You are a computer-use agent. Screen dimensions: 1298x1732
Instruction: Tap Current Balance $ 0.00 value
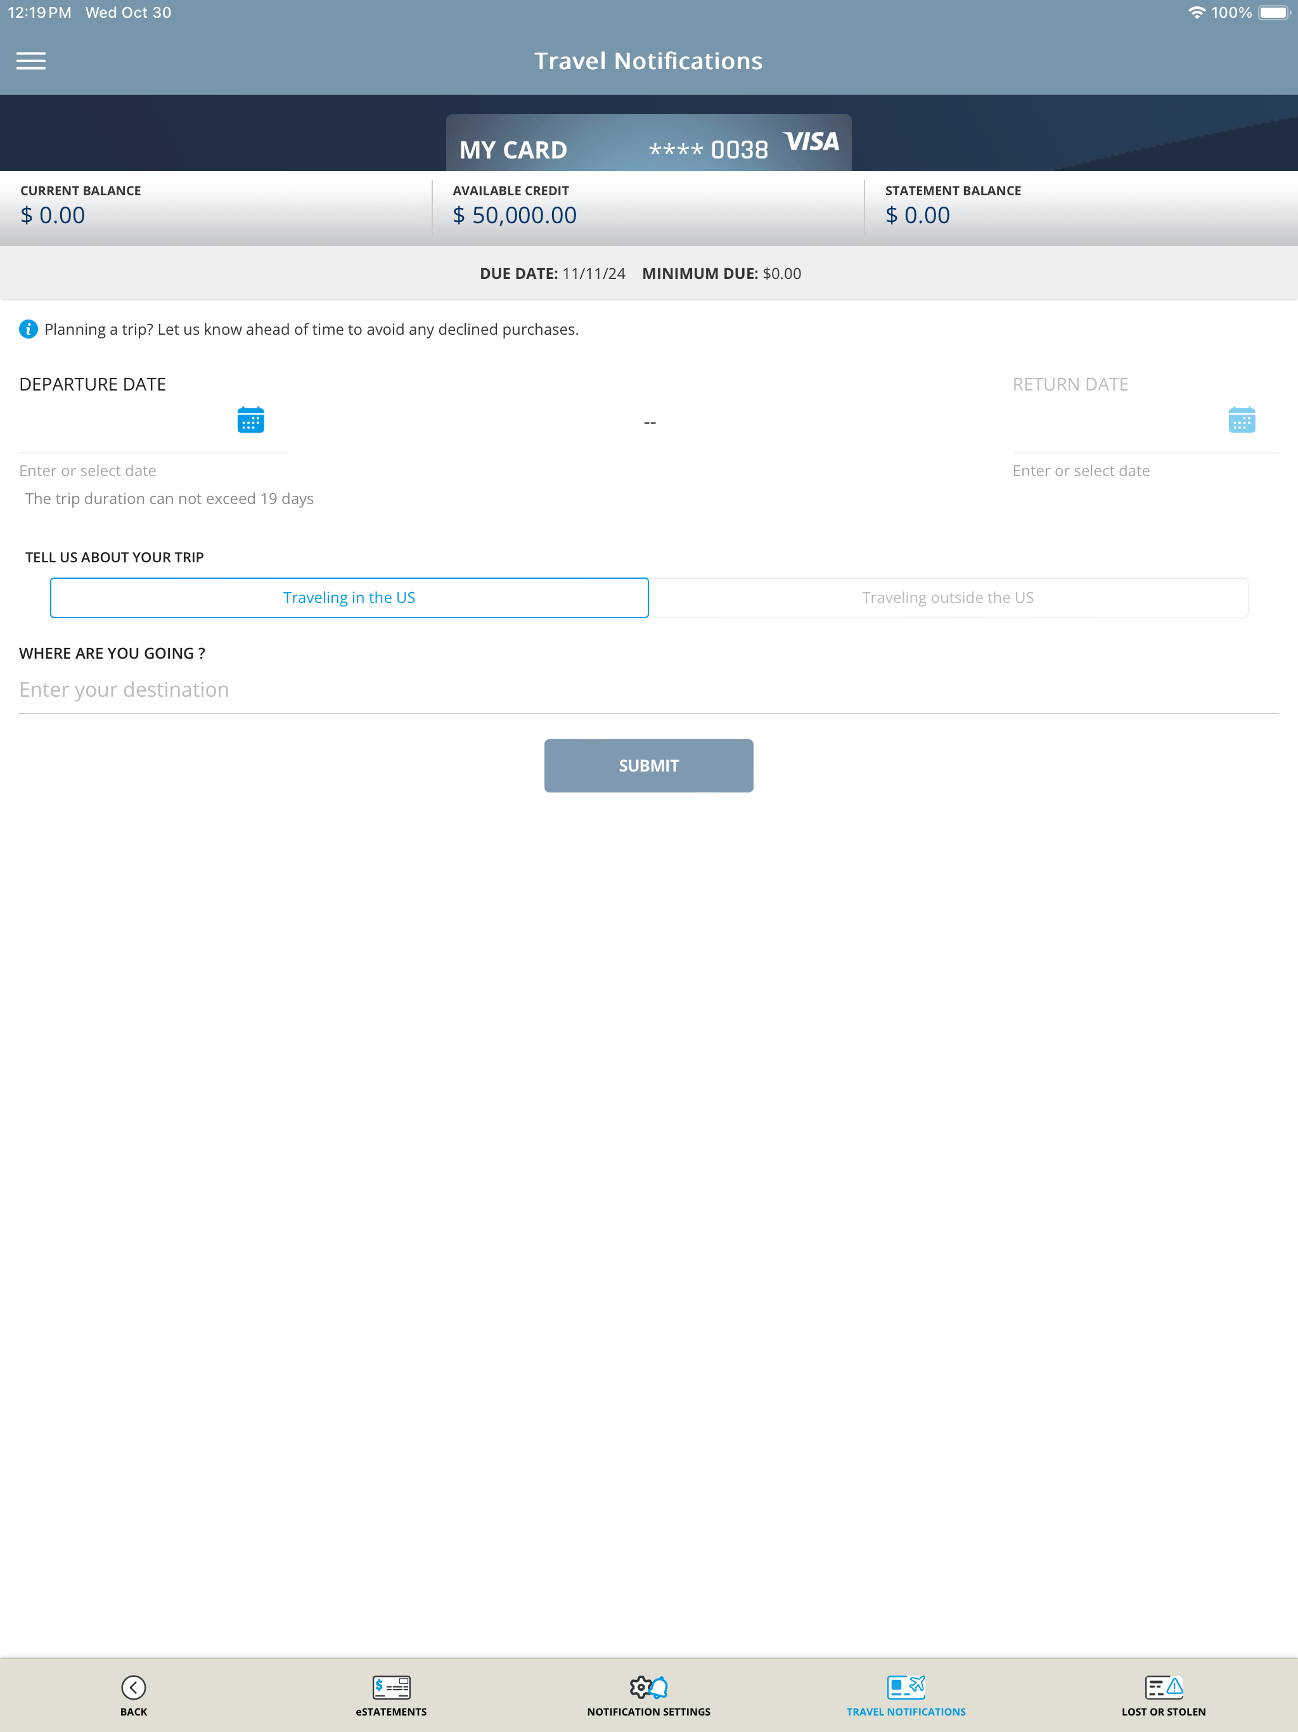pyautogui.click(x=53, y=216)
